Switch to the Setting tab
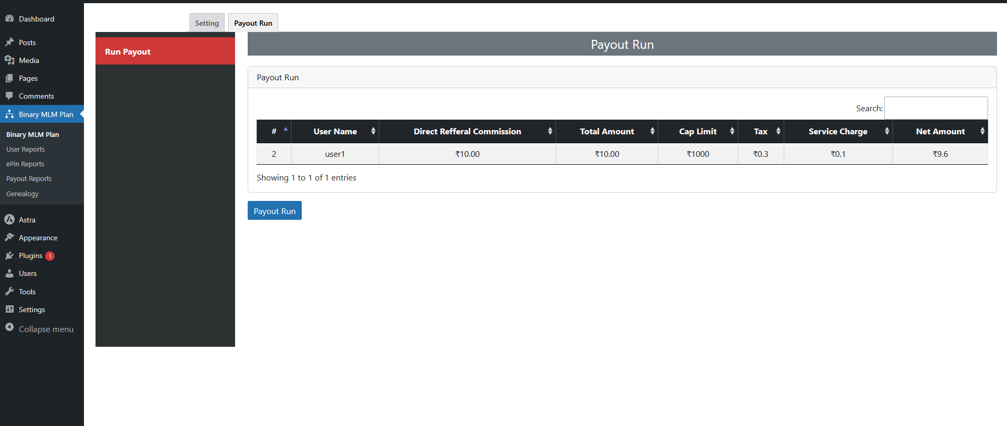The height and width of the screenshot is (426, 1007). [x=207, y=23]
